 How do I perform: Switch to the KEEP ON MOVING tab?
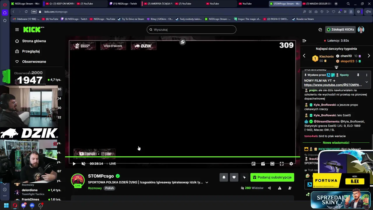(60, 3)
